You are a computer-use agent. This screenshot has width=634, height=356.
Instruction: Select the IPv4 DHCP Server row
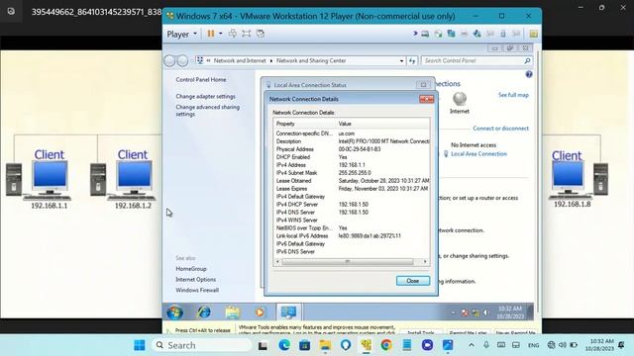(352, 205)
